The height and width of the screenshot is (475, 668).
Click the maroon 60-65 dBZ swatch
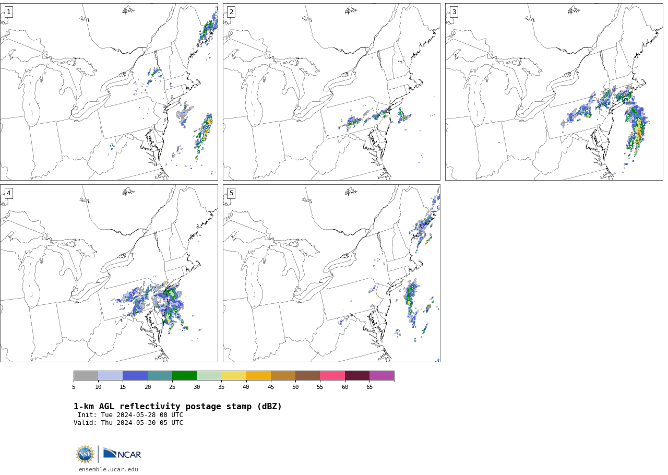[357, 376]
